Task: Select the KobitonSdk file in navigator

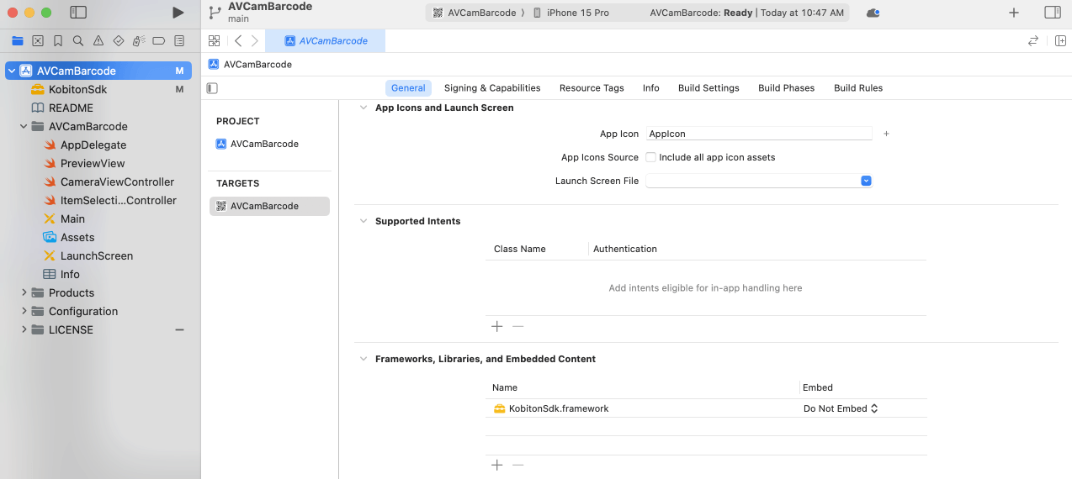Action: tap(77, 89)
